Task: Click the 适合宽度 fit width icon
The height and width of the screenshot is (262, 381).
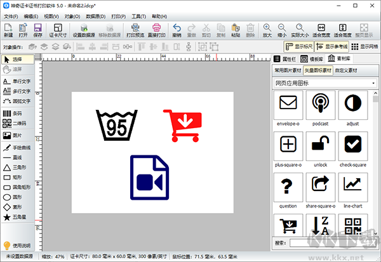Action: click(321, 30)
